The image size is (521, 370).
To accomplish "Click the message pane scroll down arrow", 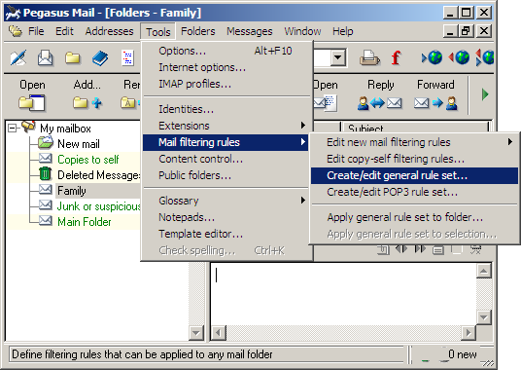I will (x=483, y=317).
